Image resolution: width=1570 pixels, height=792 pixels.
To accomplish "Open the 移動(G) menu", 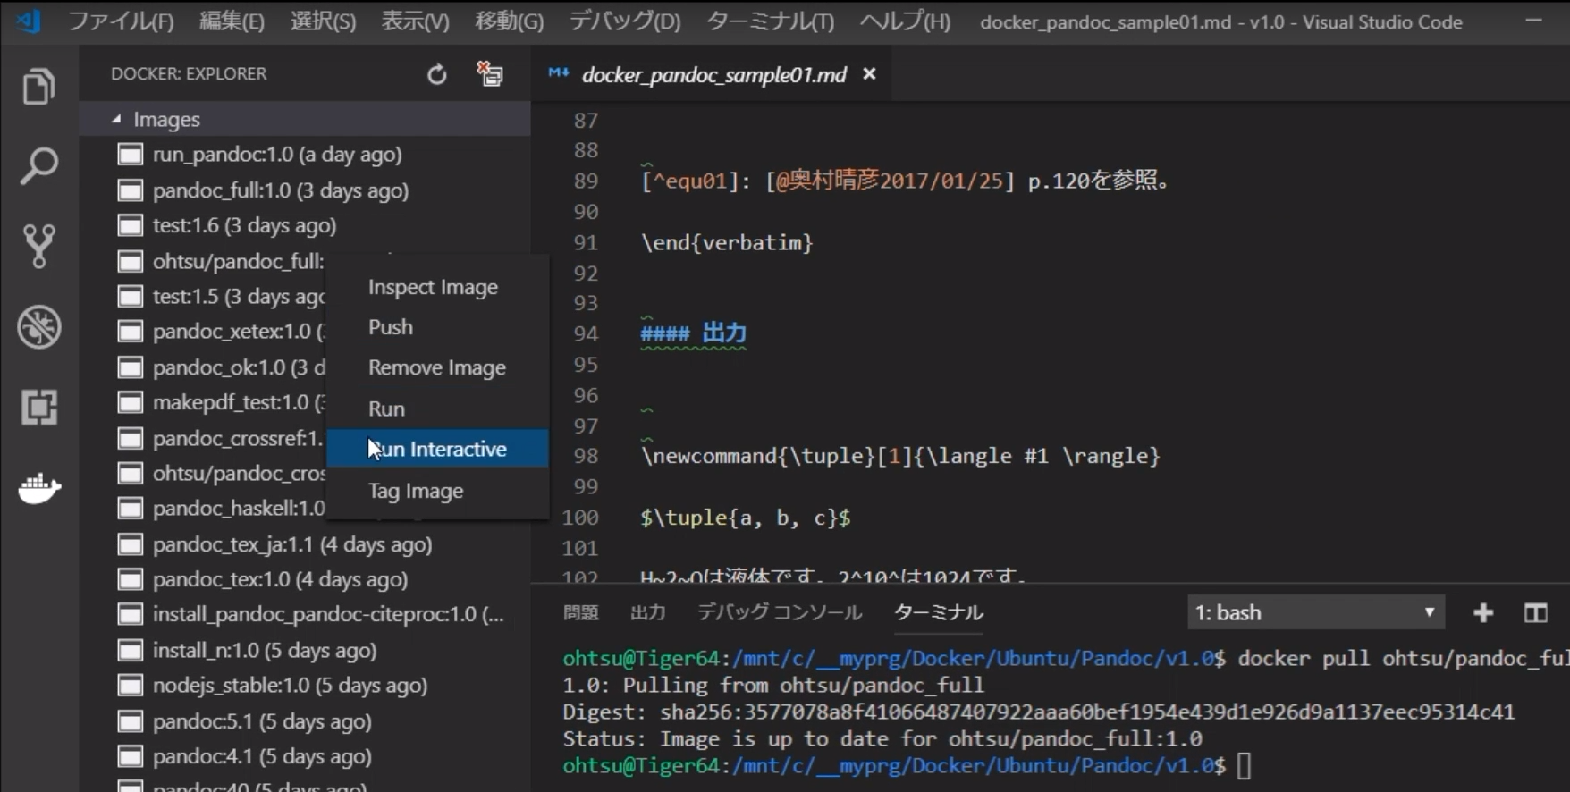I will point(509,21).
